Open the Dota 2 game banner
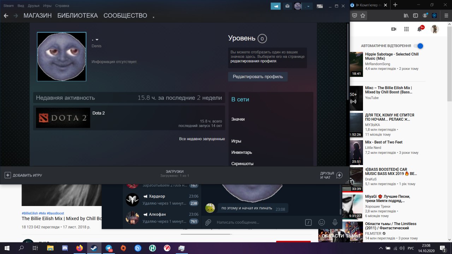Image resolution: width=452 pixels, height=254 pixels. click(63, 118)
